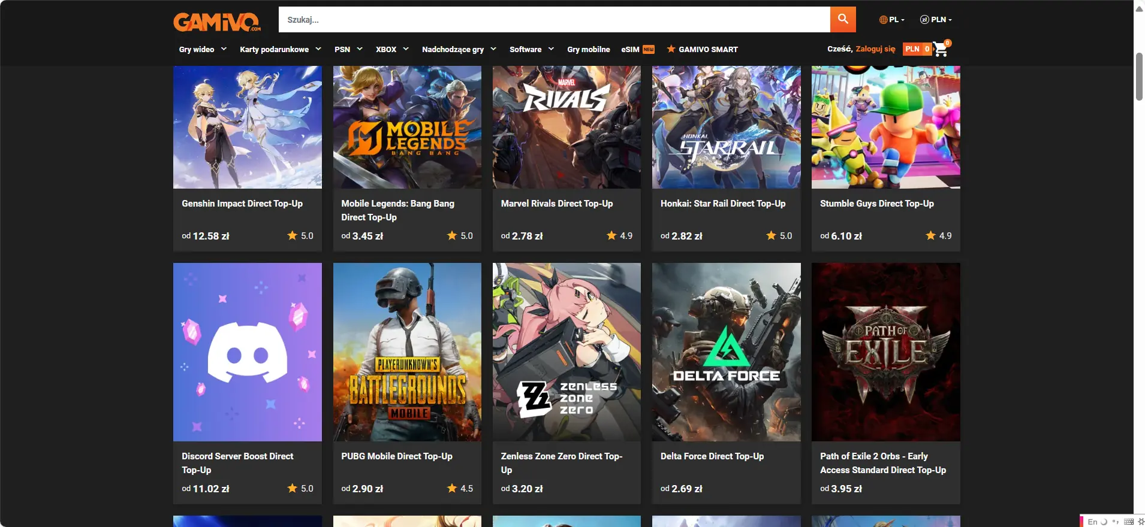Click the złoty currency icon

[924, 20]
